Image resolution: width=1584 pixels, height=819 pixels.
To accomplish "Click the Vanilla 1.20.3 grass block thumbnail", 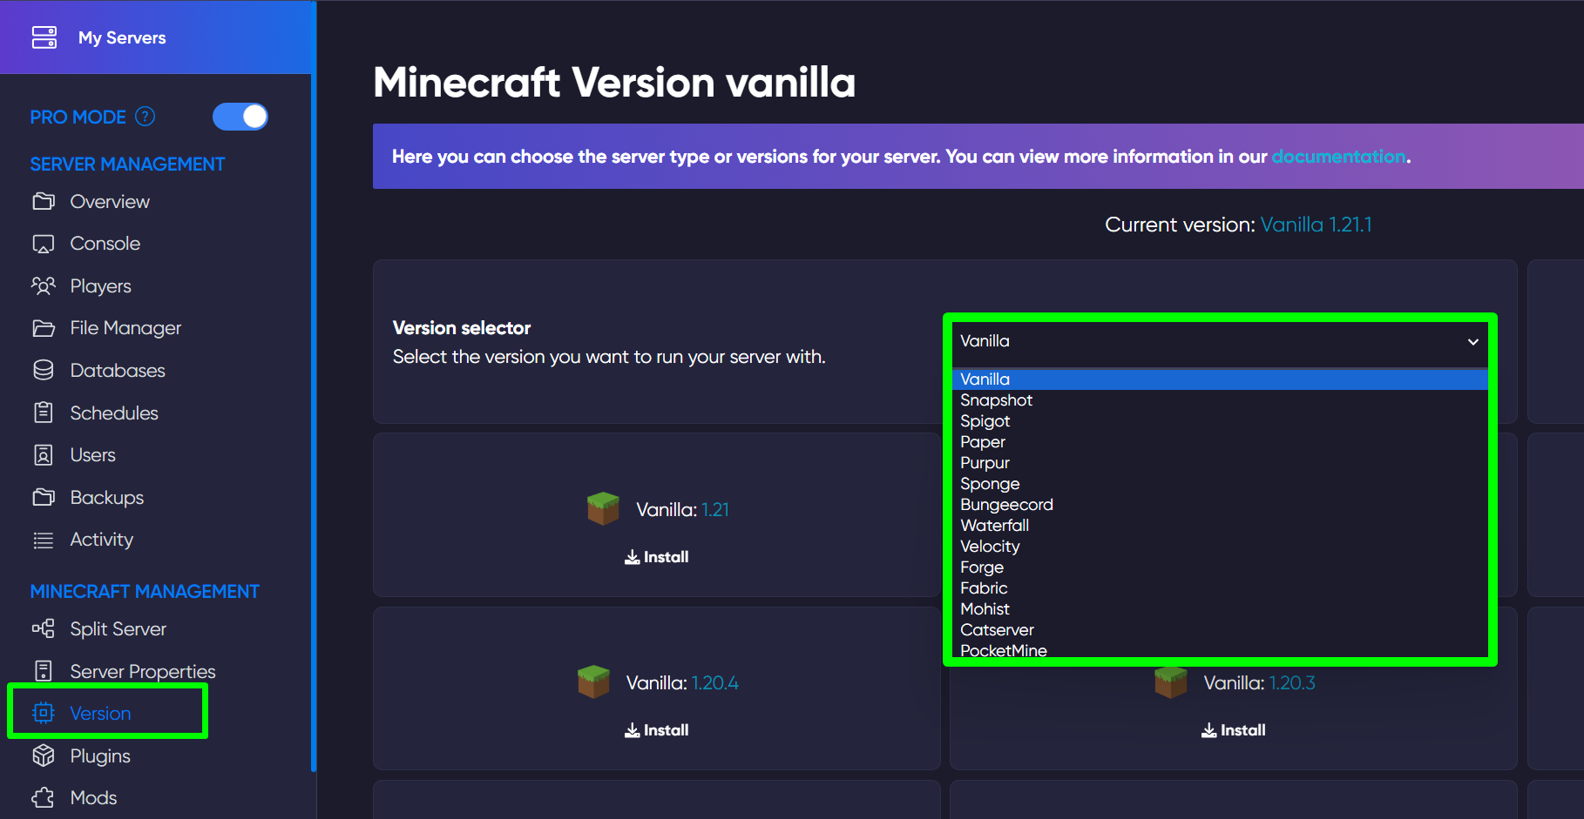I will coord(1171,682).
